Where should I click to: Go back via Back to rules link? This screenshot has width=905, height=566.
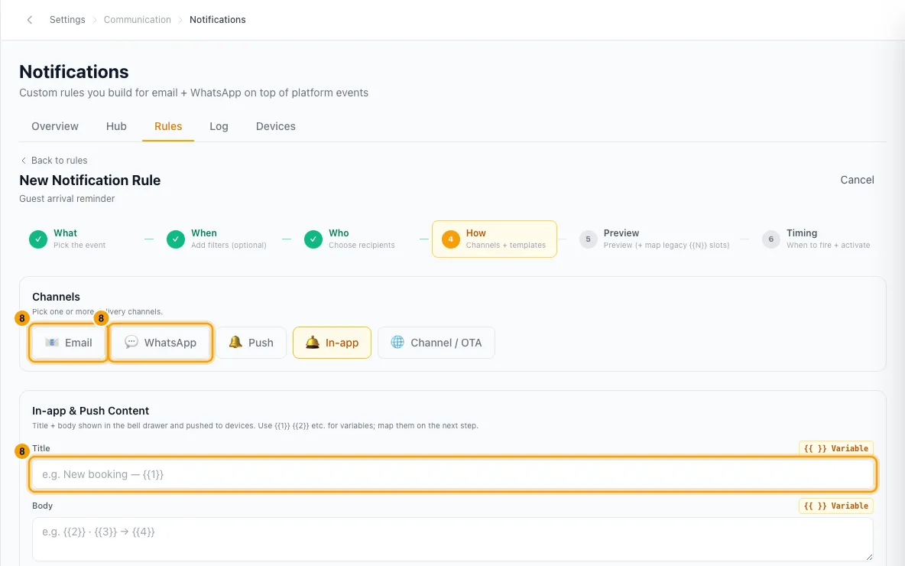click(x=54, y=161)
